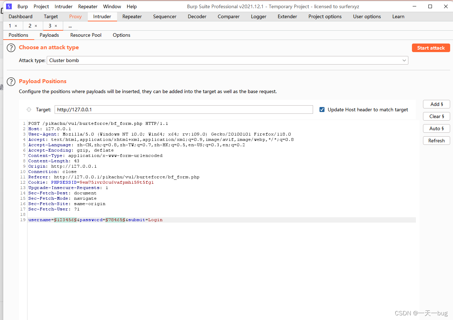Switch to the Repeater tab
The width and height of the screenshot is (453, 320).
coord(132,16)
